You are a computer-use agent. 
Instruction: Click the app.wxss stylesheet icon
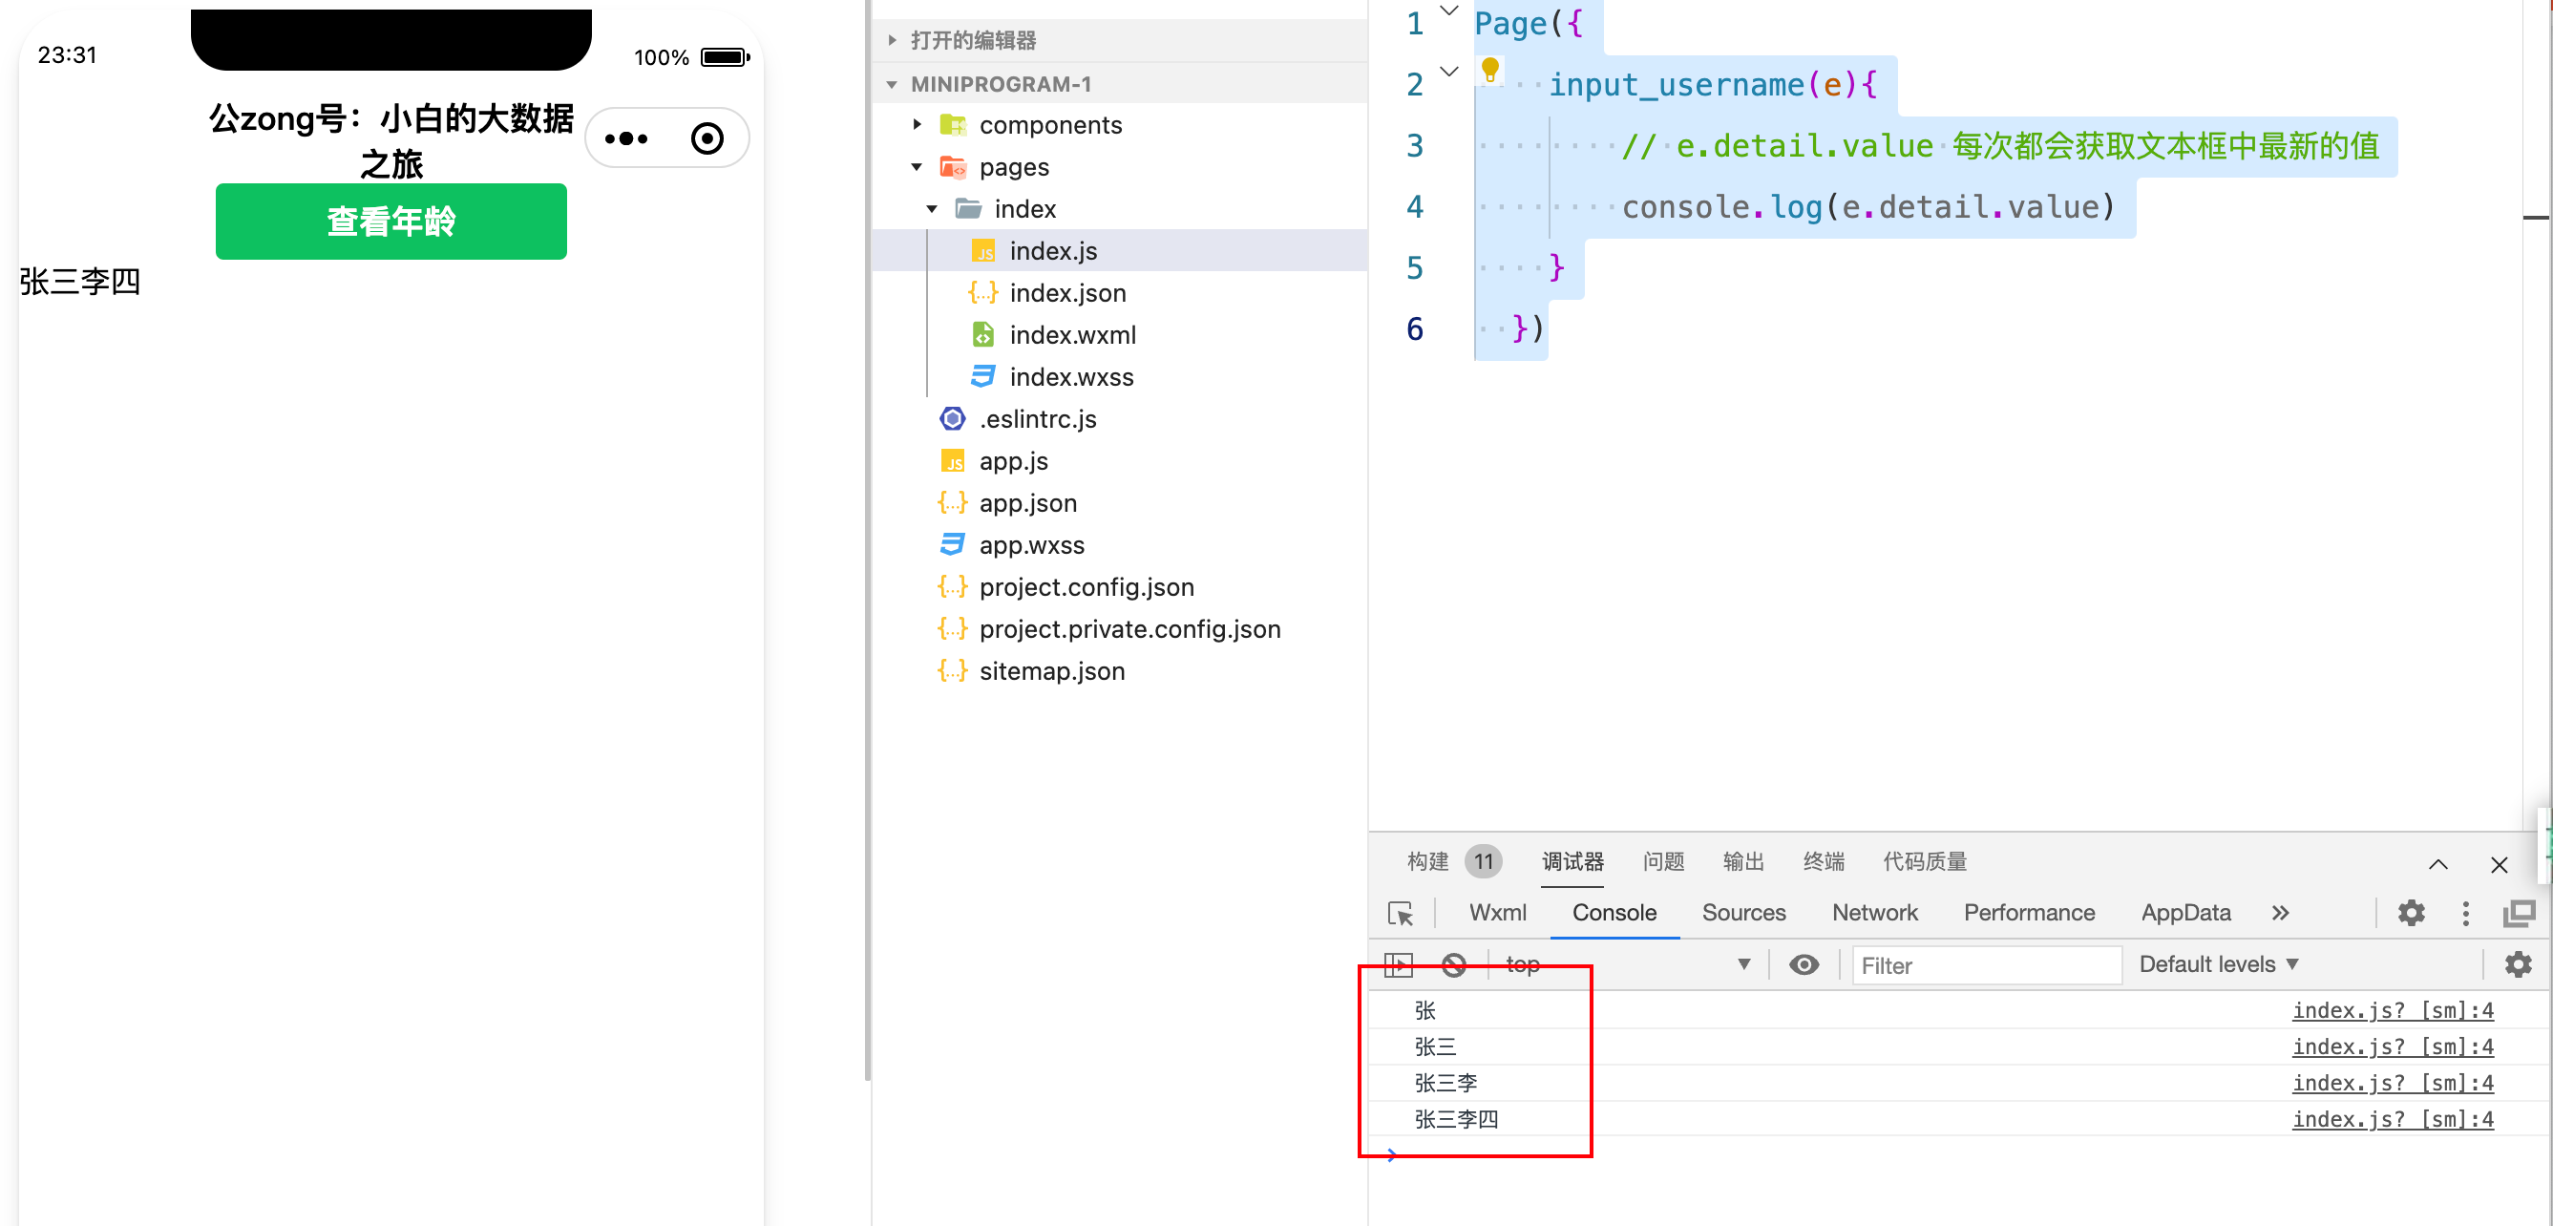pyautogui.click(x=953, y=545)
